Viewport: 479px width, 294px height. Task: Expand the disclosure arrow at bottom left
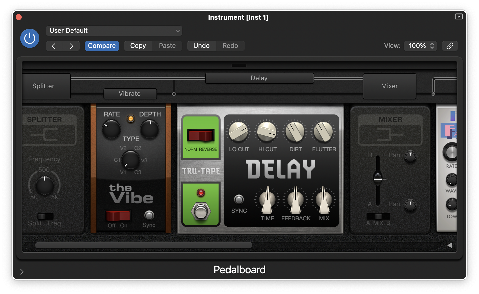click(x=22, y=272)
